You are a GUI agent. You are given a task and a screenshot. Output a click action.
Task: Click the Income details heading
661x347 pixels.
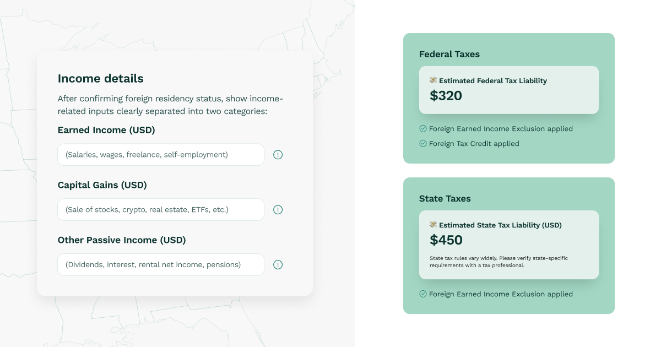[x=100, y=78]
